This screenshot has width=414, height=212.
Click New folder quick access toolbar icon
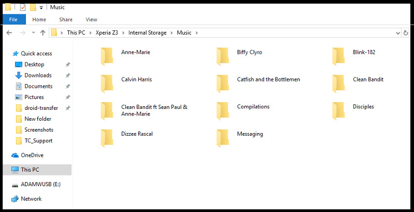33,7
